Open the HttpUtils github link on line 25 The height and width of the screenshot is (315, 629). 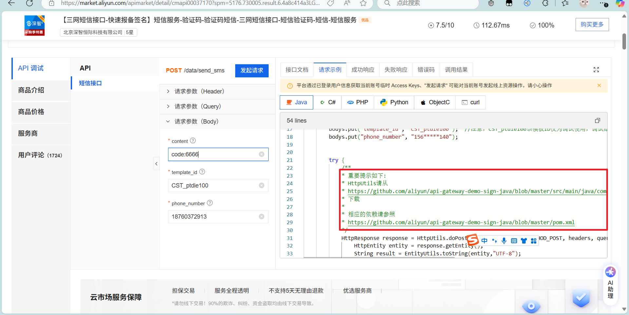(x=477, y=191)
